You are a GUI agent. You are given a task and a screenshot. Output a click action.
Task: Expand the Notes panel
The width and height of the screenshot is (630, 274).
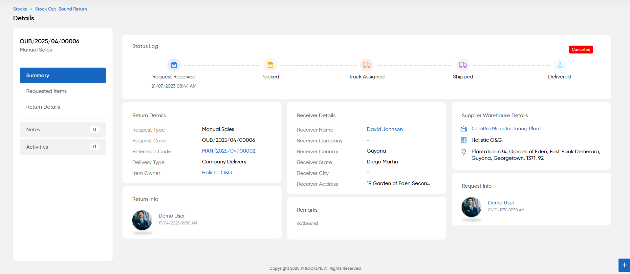tap(63, 130)
